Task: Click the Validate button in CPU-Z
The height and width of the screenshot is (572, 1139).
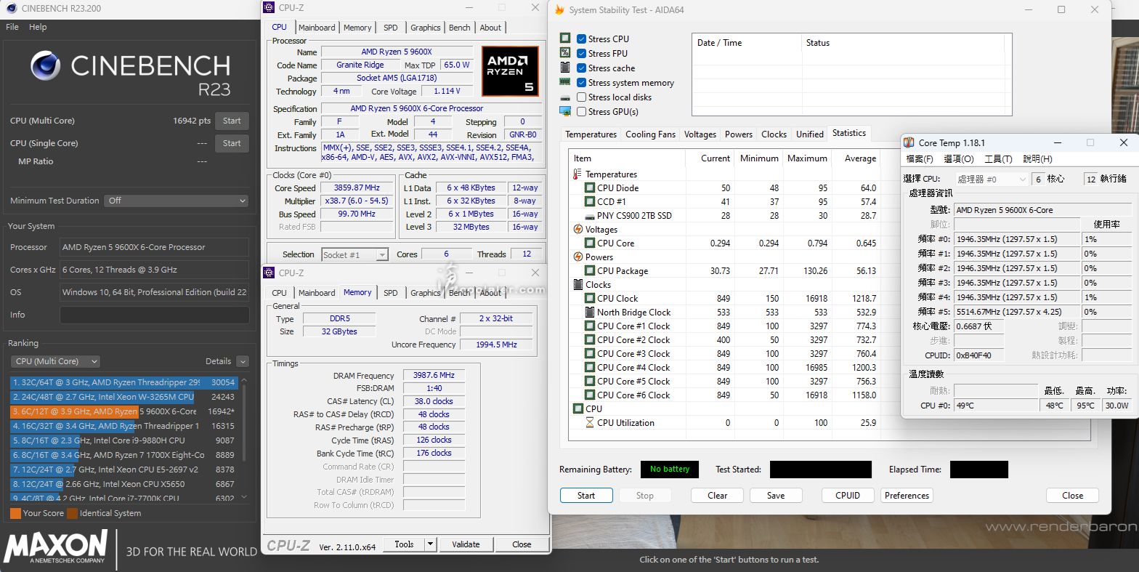Action: [x=466, y=544]
